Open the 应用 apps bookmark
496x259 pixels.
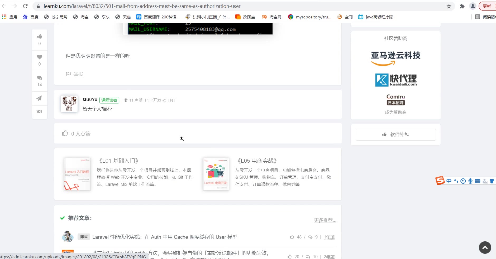tap(10, 17)
